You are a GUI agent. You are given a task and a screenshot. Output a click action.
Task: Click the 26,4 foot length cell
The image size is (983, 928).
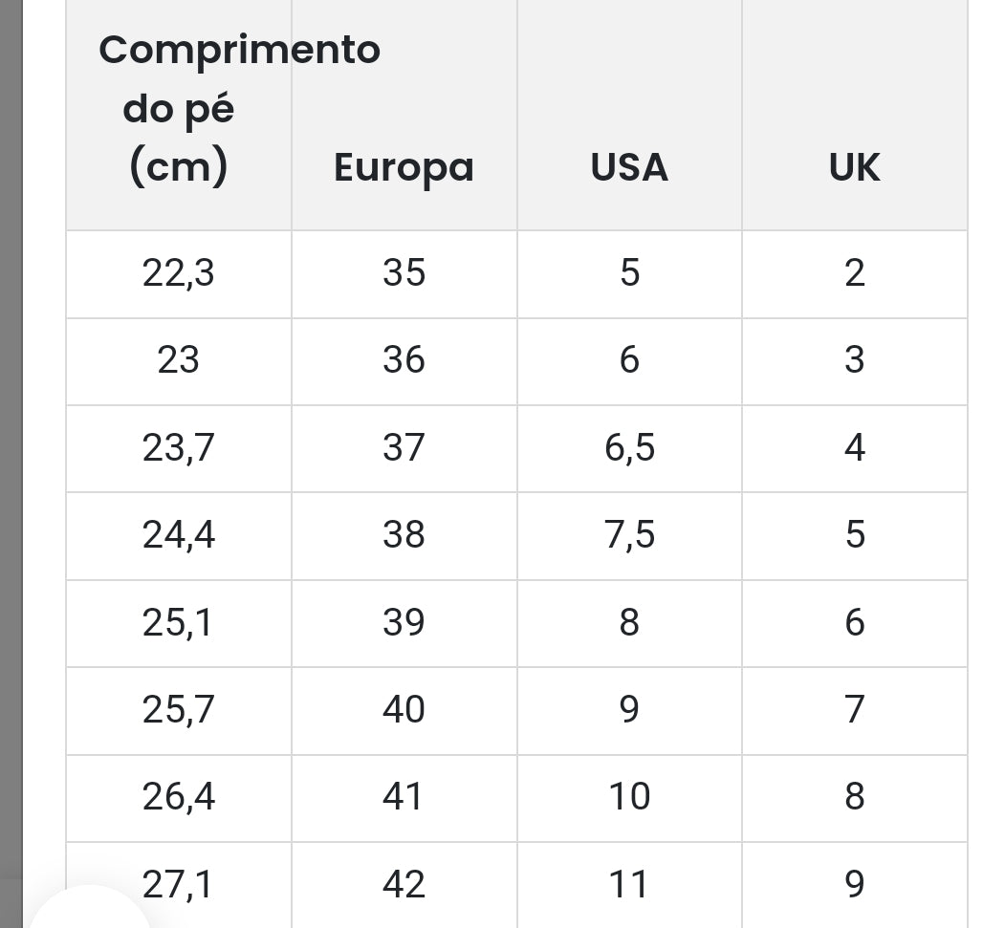[179, 796]
